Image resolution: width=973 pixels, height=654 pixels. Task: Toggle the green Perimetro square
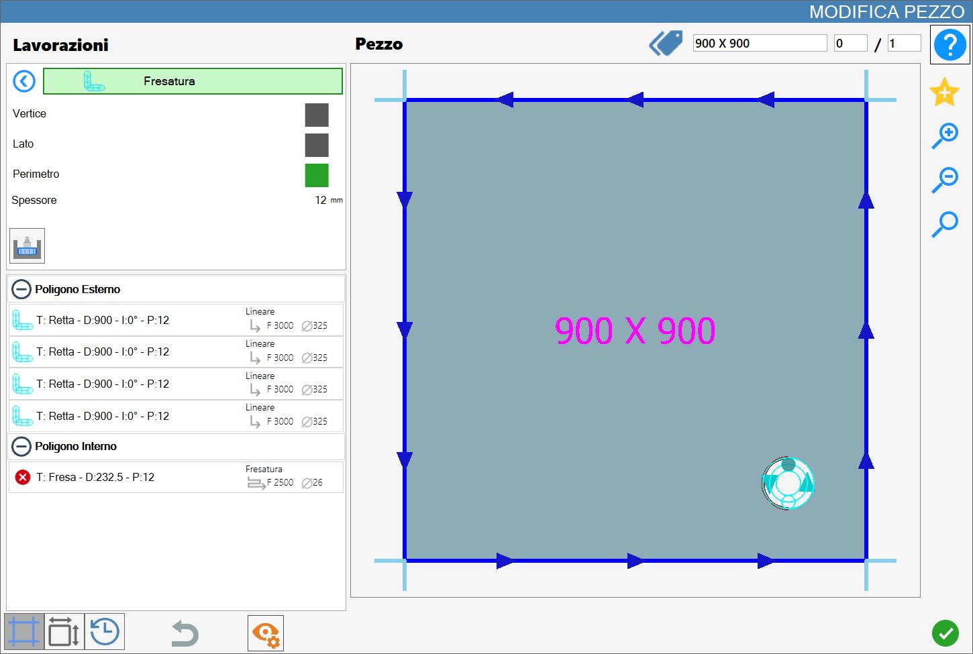pos(317,175)
